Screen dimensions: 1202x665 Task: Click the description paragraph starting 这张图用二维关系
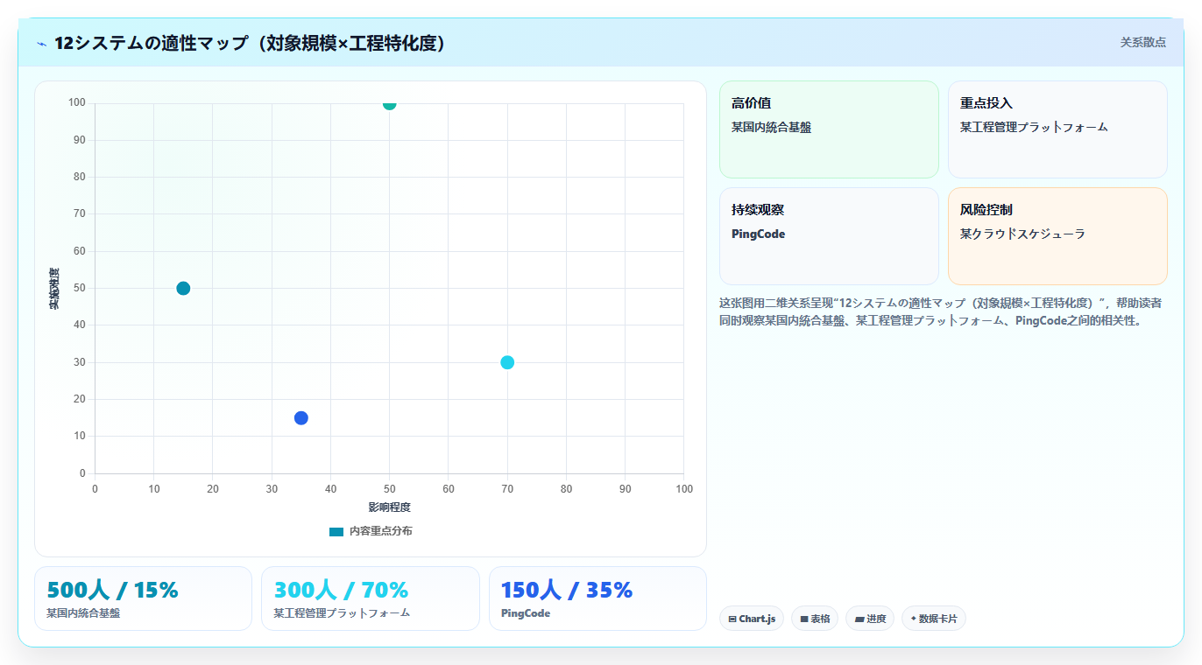coord(941,311)
